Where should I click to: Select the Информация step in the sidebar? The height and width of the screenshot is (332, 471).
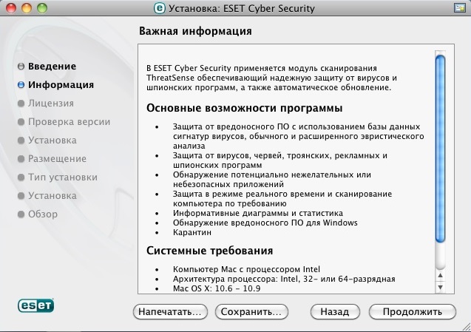pyautogui.click(x=61, y=85)
